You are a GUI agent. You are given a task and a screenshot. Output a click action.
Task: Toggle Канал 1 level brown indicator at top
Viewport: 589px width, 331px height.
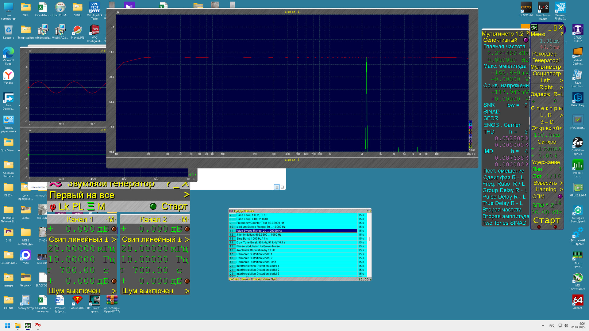pos(114,229)
